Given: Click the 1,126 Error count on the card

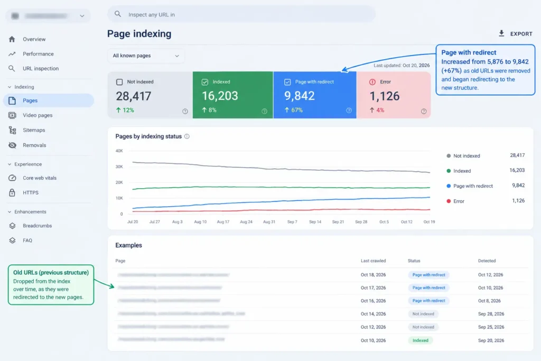Looking at the screenshot, I should point(385,96).
